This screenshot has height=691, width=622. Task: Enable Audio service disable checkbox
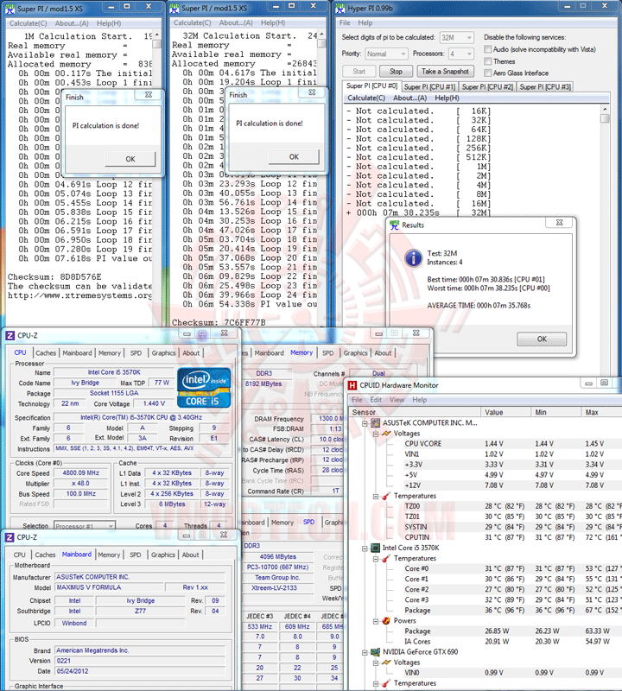point(488,49)
